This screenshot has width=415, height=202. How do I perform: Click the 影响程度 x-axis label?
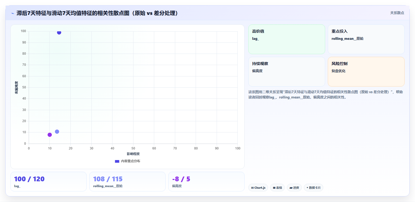click(x=133, y=154)
